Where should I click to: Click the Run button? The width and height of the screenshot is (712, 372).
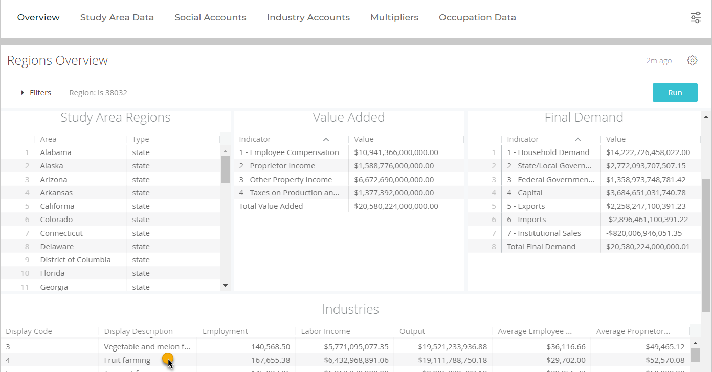[x=675, y=93]
